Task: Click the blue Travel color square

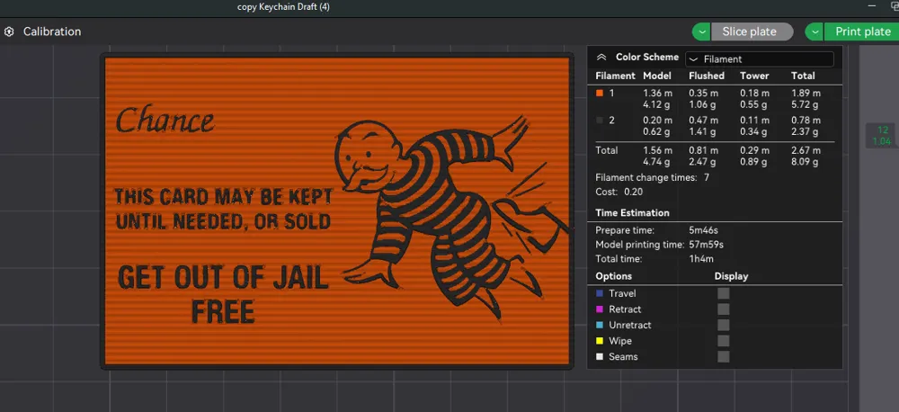Action: (x=600, y=293)
